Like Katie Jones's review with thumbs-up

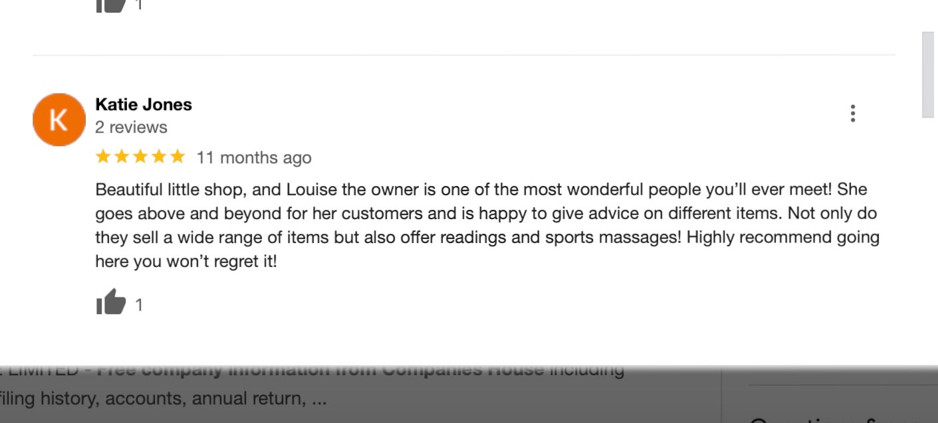coord(111,303)
